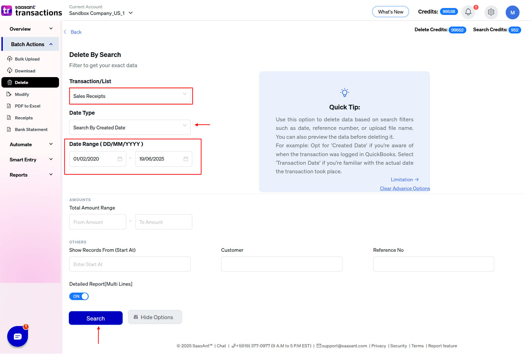The image size is (532, 354).
Task: Click the Credits 99538 badge
Action: click(449, 12)
